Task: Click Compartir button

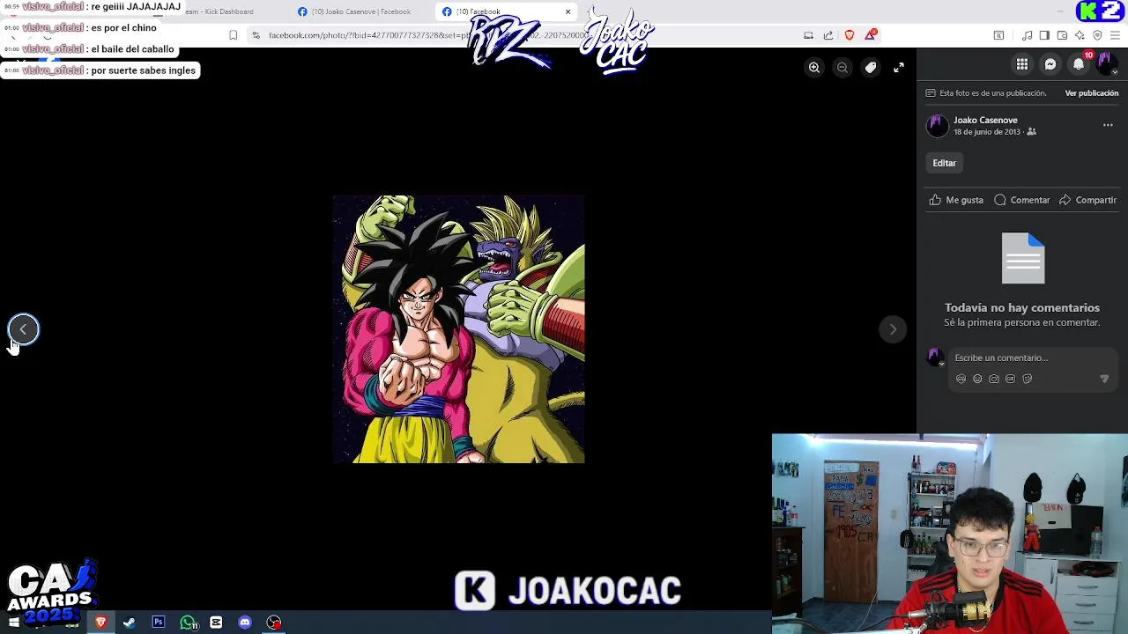Action: pos(1088,200)
